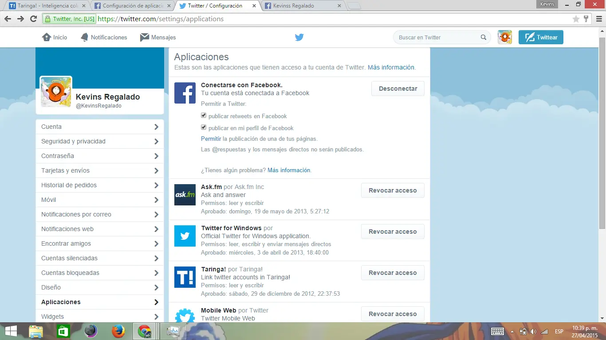Click the Taringa! app logo

coord(185,277)
